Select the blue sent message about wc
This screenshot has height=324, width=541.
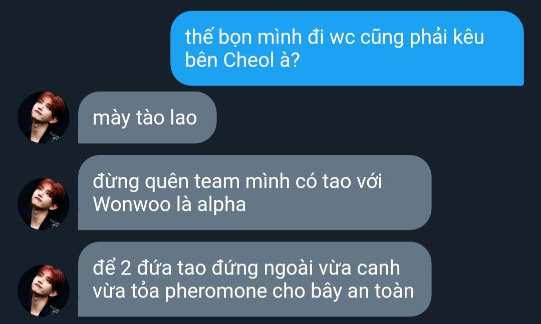pos(347,48)
